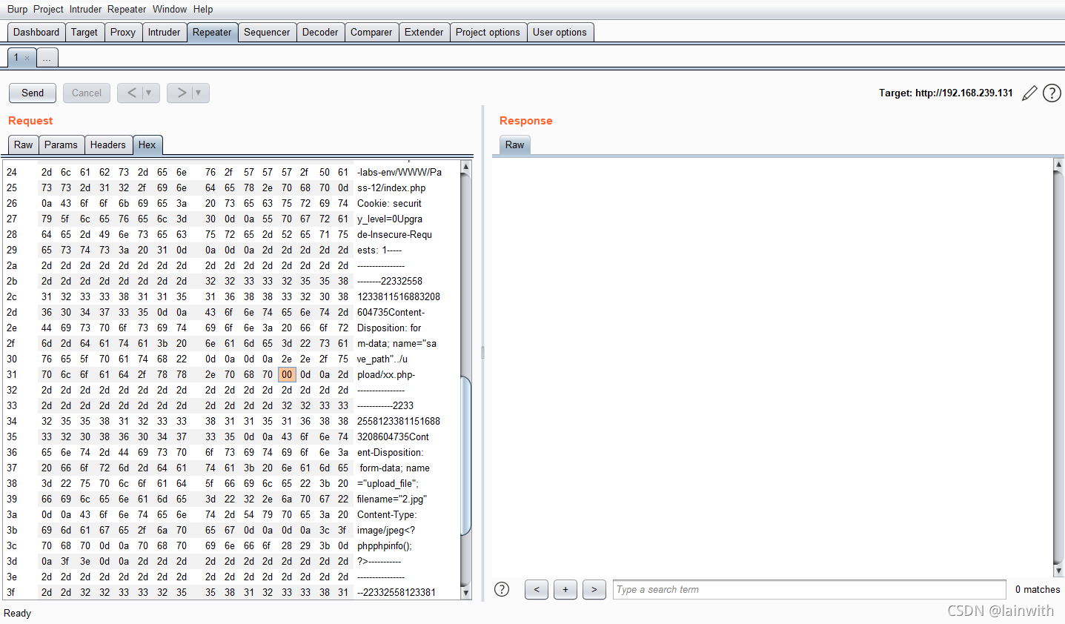Go forward to next request history arrow
This screenshot has height=624, width=1065.
[x=182, y=93]
